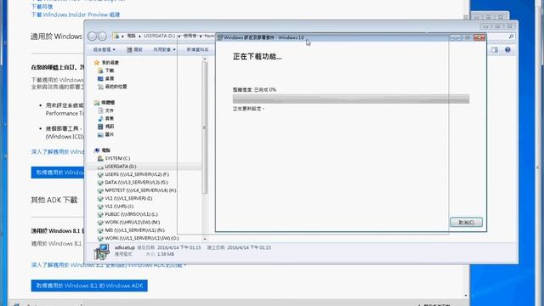Click the Downloads folder icon in Favorites

[100, 71]
